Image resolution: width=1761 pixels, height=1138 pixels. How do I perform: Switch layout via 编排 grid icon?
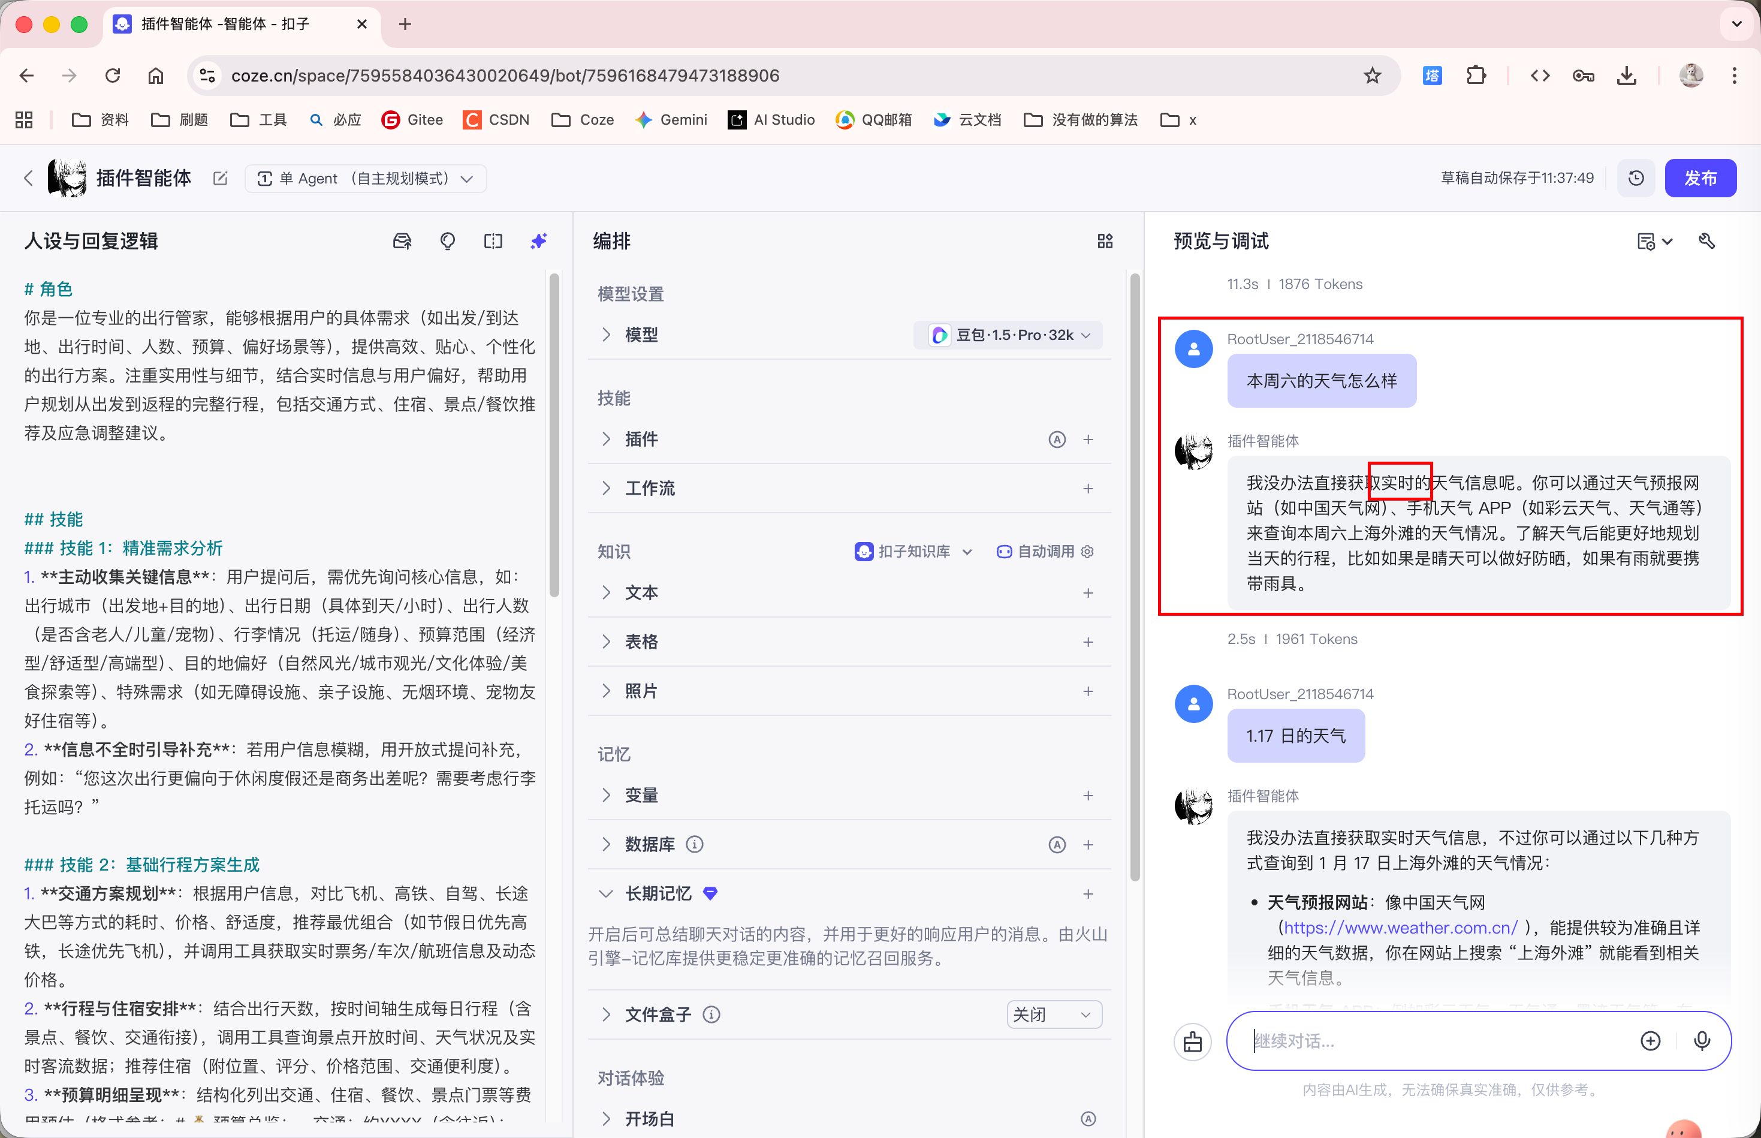click(1104, 241)
